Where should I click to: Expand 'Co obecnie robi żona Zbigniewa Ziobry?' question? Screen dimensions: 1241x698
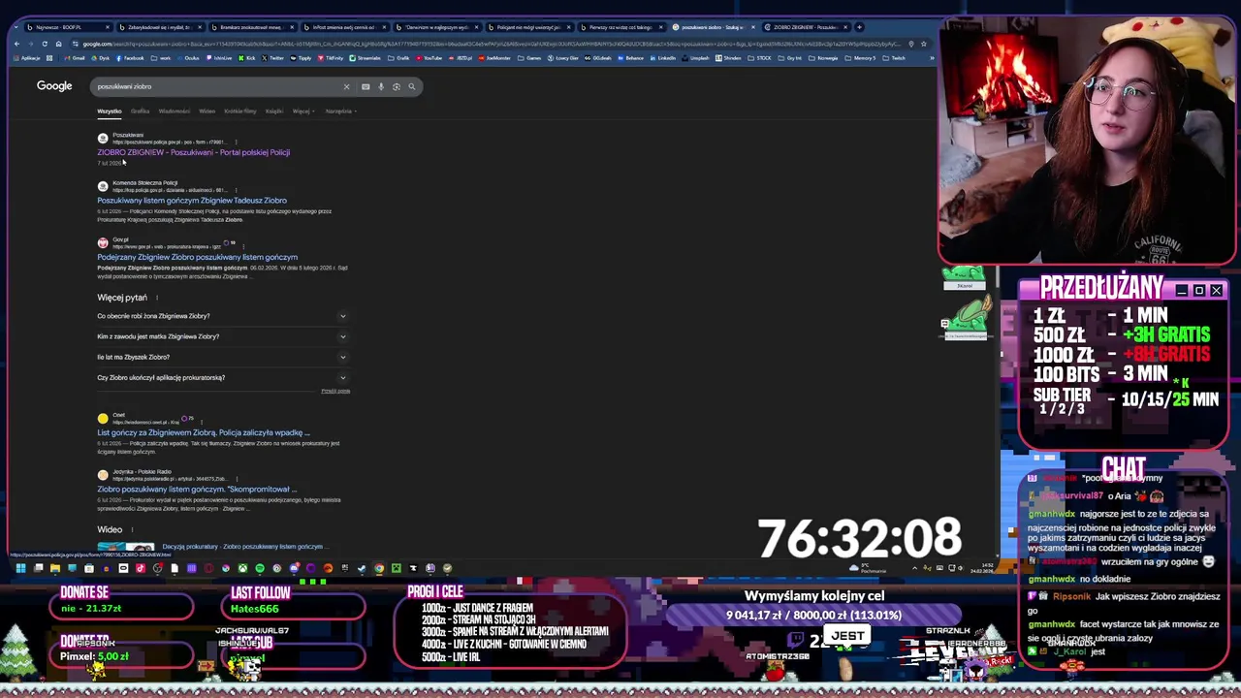pos(223,316)
